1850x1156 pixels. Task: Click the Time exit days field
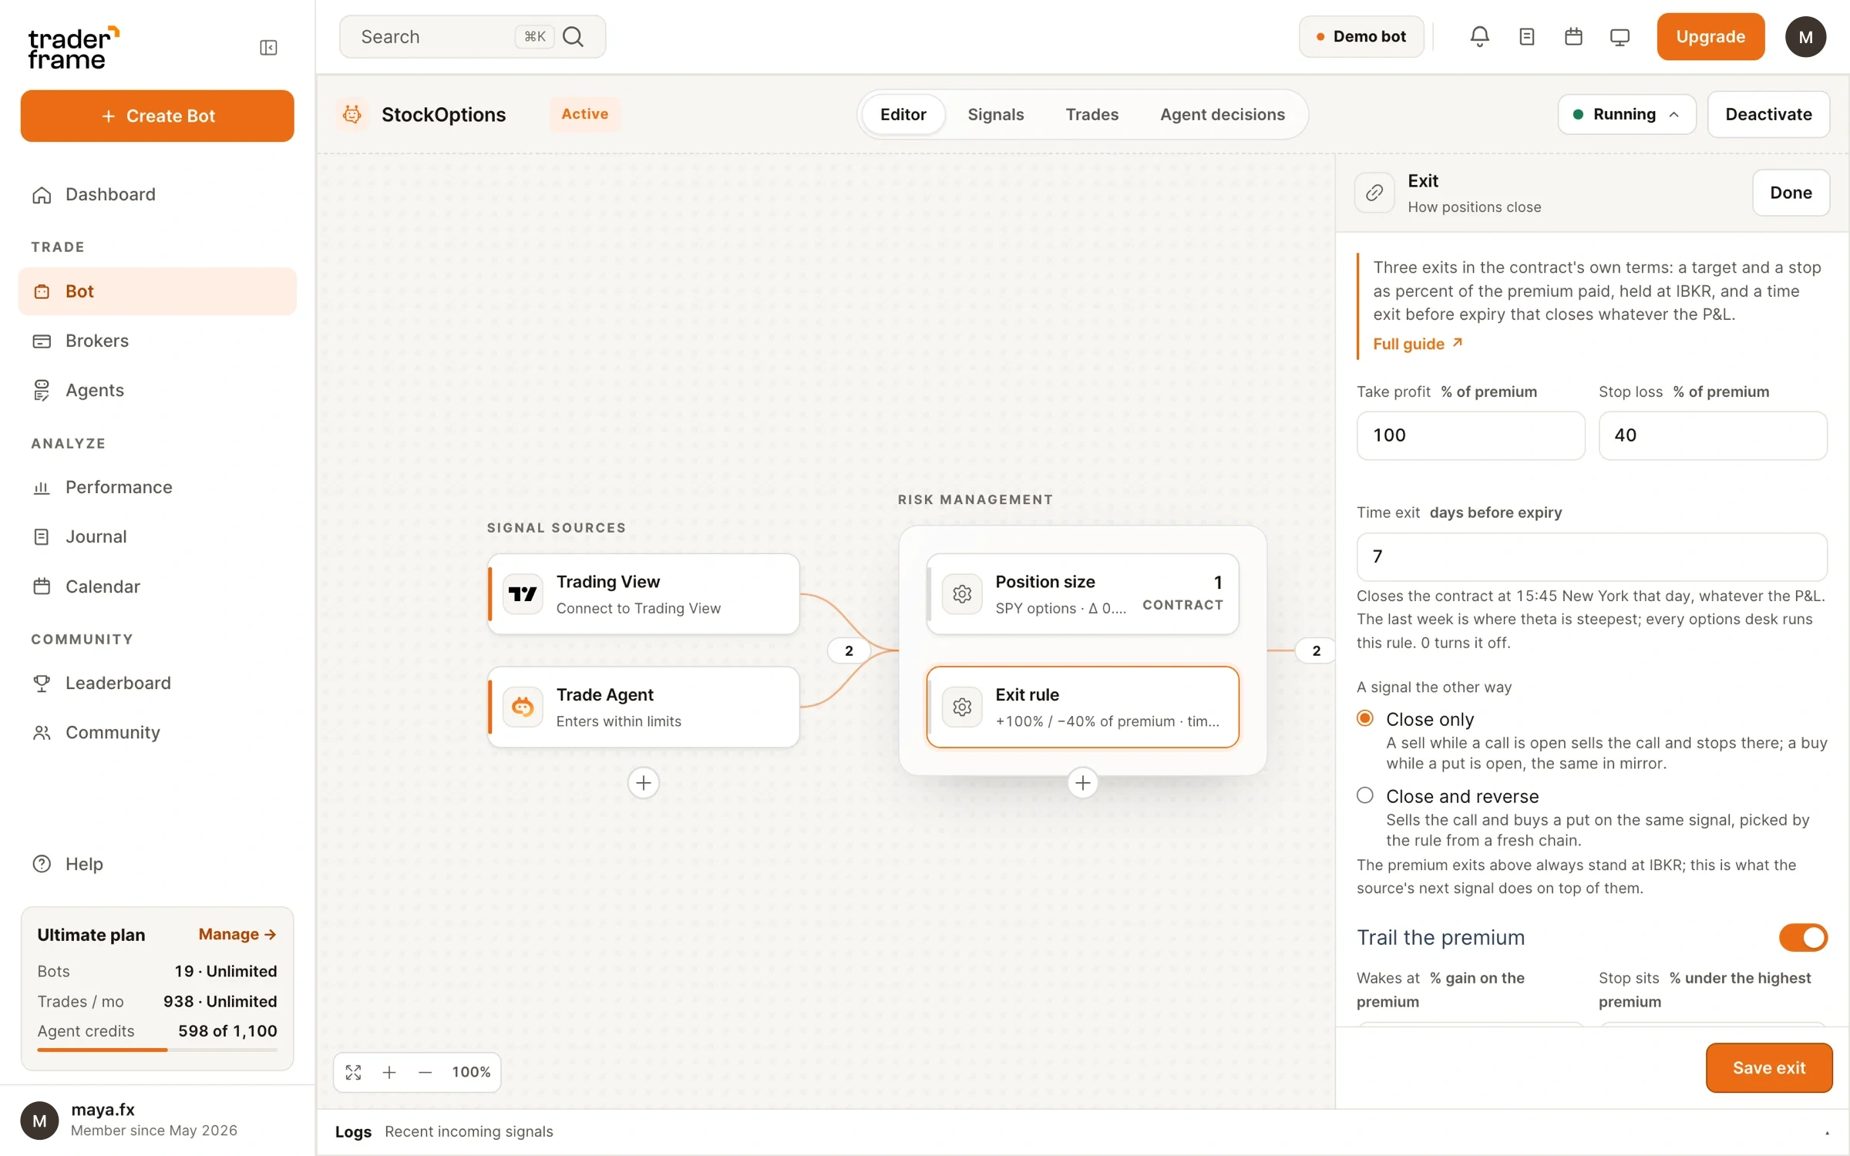click(x=1591, y=556)
